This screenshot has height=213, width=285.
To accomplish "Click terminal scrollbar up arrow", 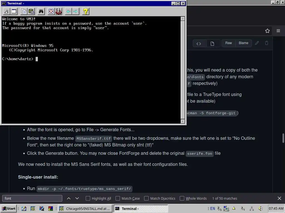I will [183, 19].
